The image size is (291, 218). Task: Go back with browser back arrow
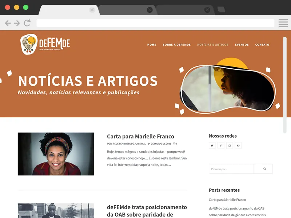click(x=8, y=23)
